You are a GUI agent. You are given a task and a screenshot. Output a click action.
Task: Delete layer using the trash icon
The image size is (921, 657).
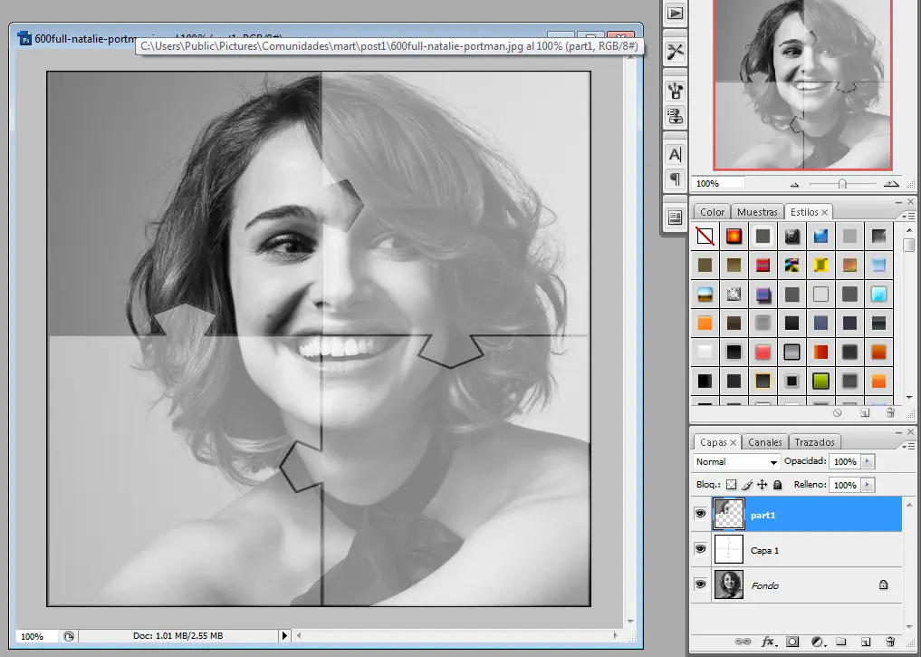point(890,642)
